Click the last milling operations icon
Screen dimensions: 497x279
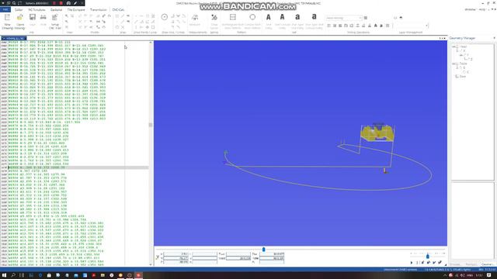(x=388, y=26)
